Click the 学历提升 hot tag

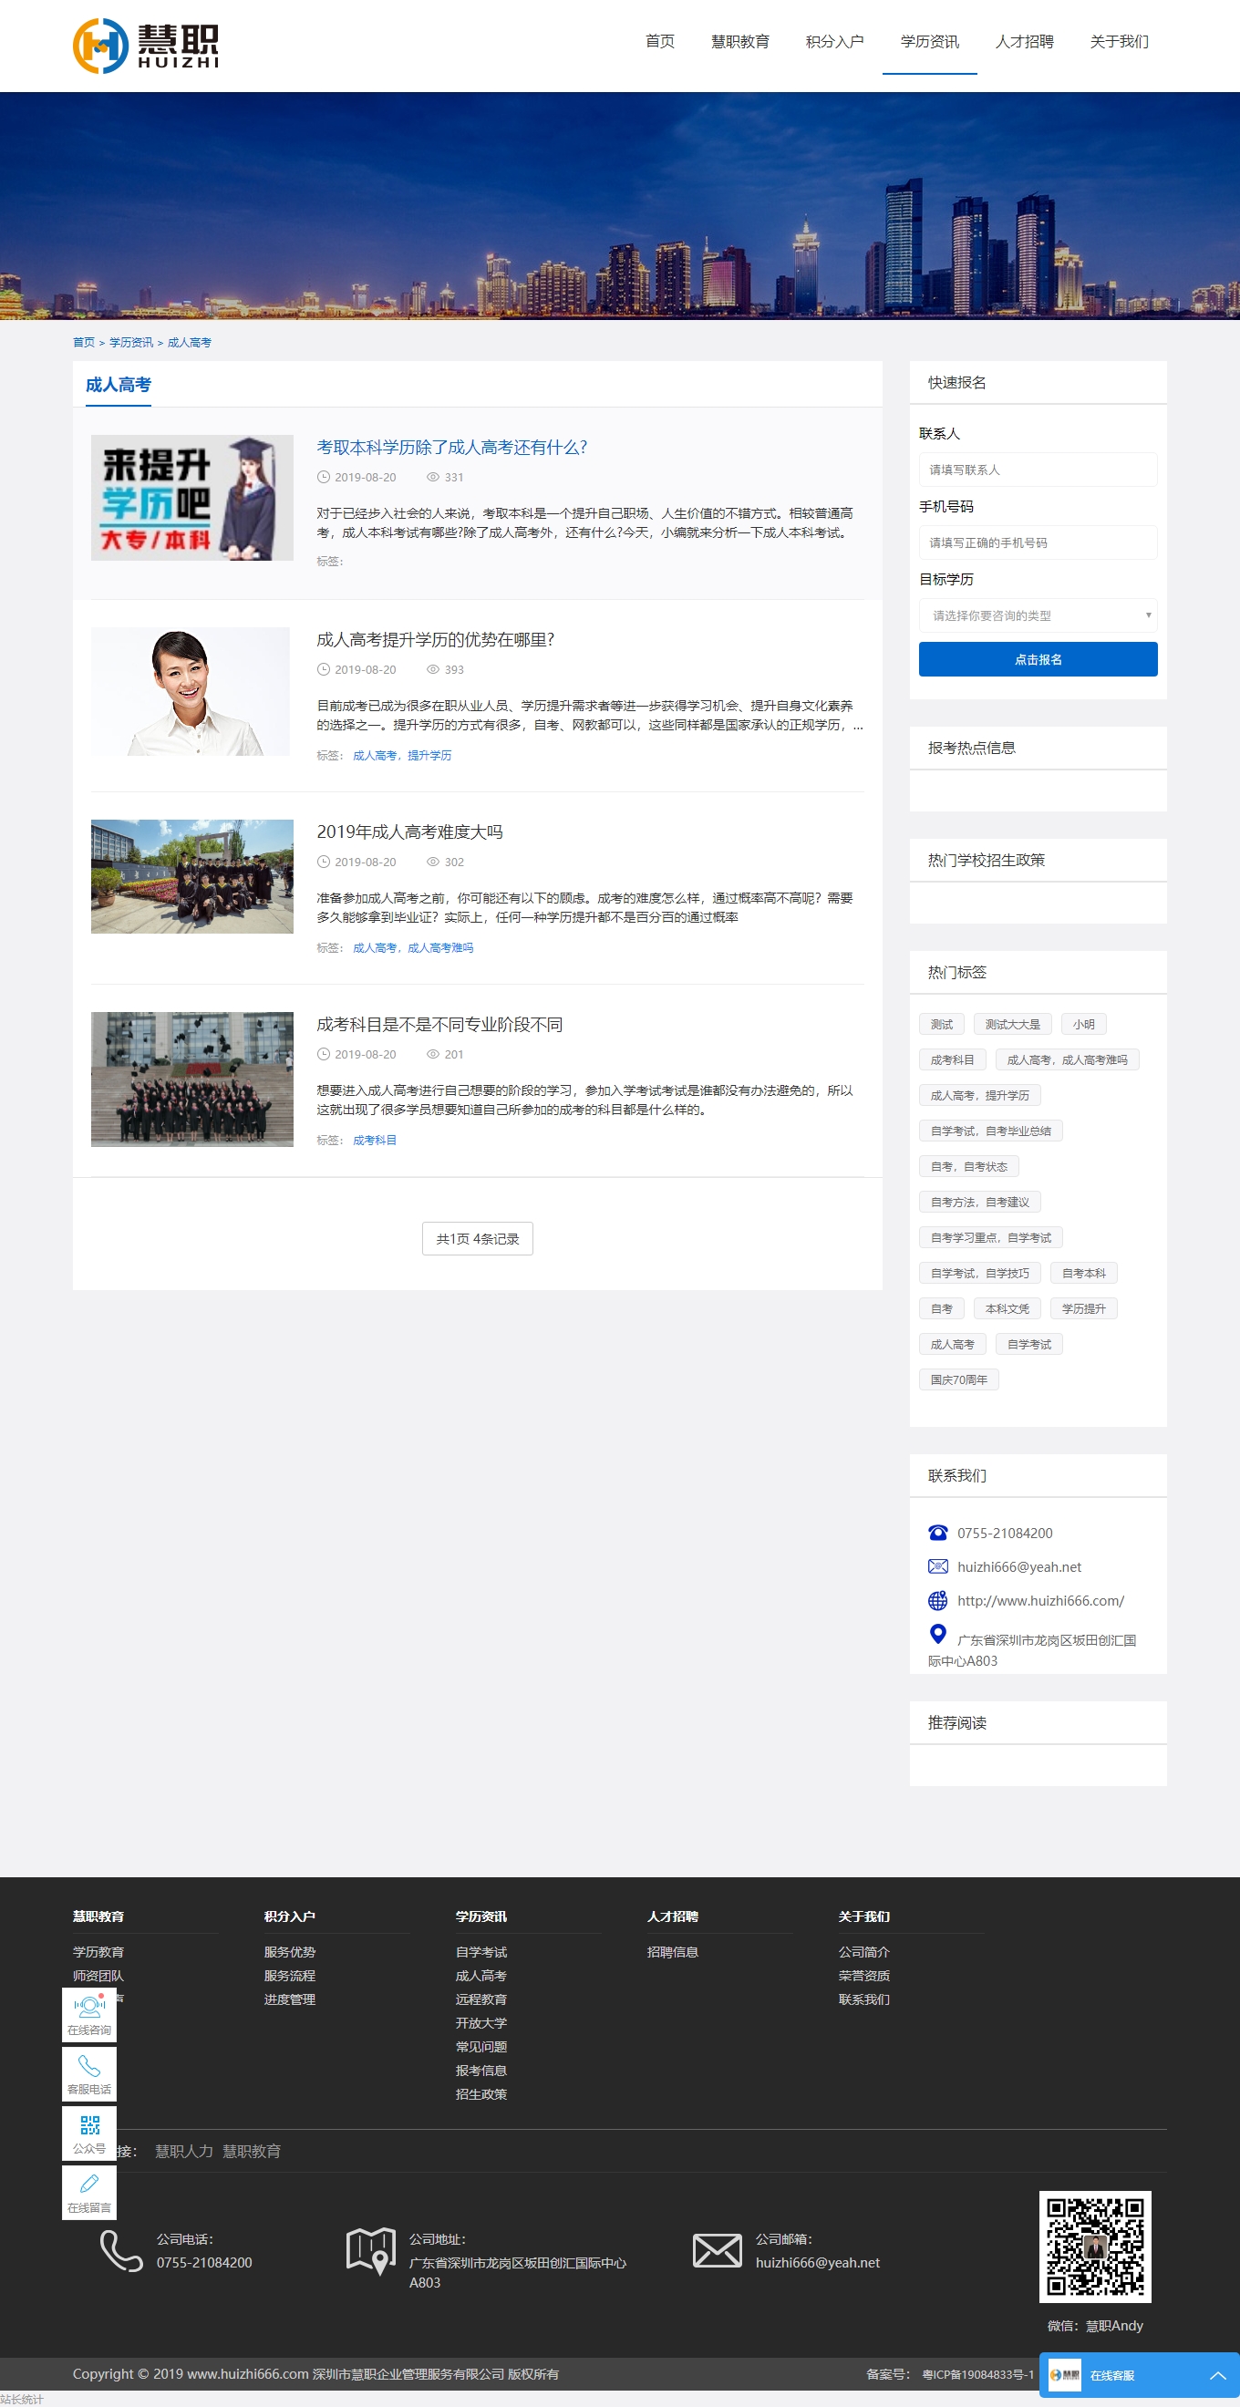[x=1083, y=1309]
